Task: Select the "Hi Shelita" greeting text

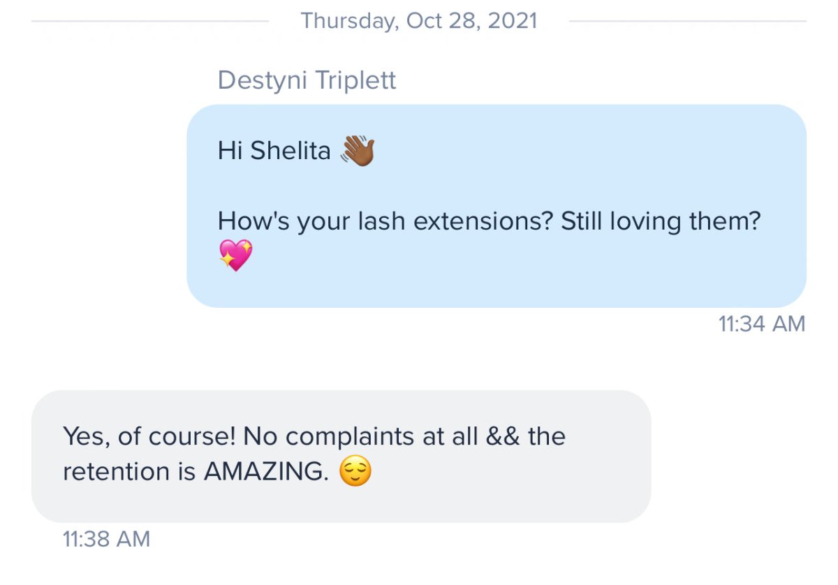Action: click(x=274, y=151)
